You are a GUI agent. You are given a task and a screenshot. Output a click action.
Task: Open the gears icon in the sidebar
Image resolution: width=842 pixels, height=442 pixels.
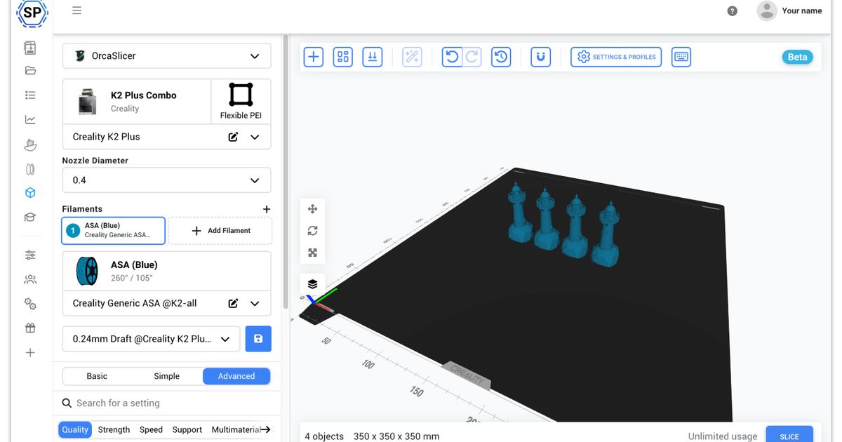pos(29,304)
